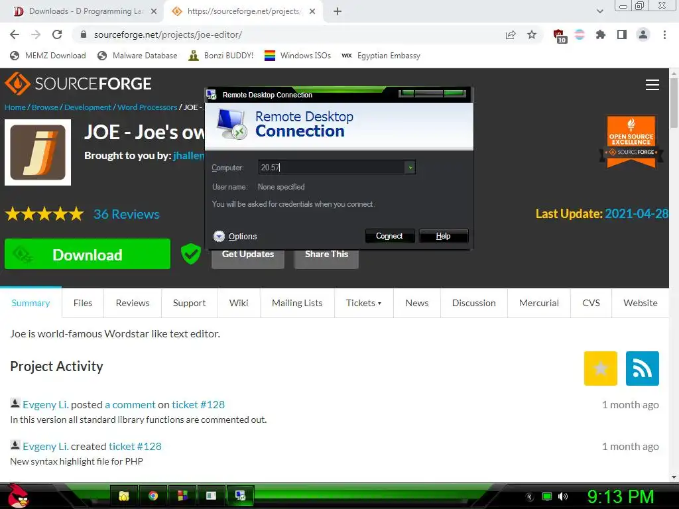The height and width of the screenshot is (509, 679).
Task: Follow the Development breadcrumb link
Action: point(88,107)
